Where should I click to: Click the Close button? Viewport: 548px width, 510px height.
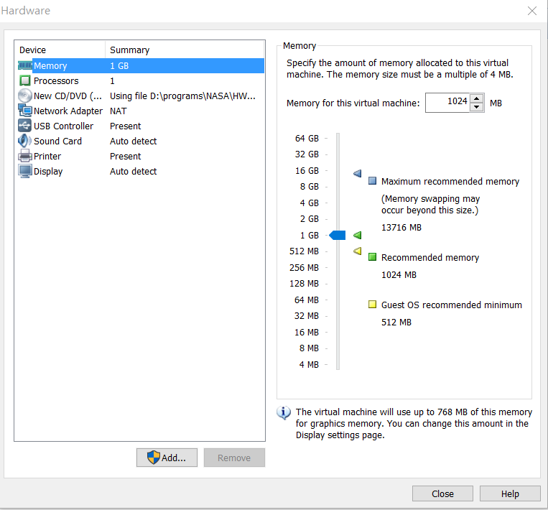pyautogui.click(x=442, y=493)
